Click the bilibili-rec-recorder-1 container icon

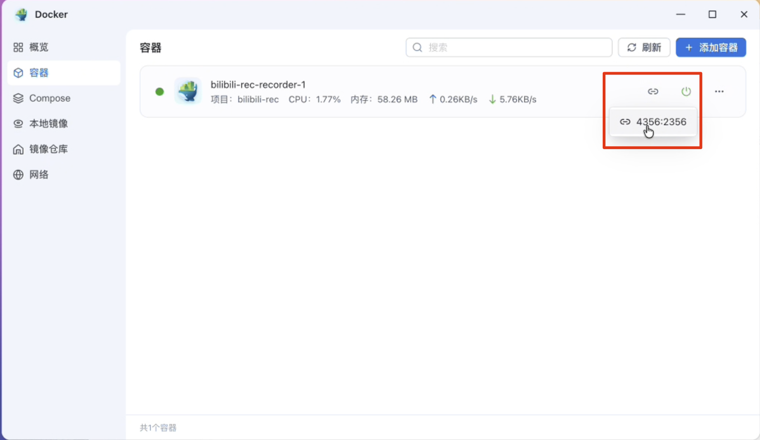pyautogui.click(x=188, y=91)
